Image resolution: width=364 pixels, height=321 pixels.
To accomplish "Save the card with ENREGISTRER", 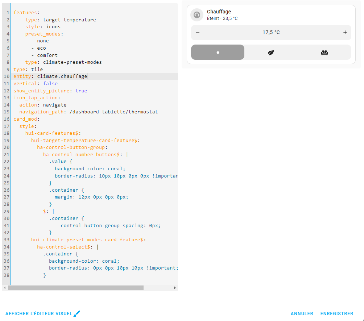I will click(336, 314).
